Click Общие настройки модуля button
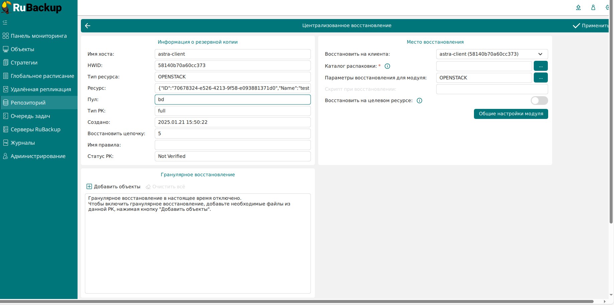The height and width of the screenshot is (305, 614). 511,114
